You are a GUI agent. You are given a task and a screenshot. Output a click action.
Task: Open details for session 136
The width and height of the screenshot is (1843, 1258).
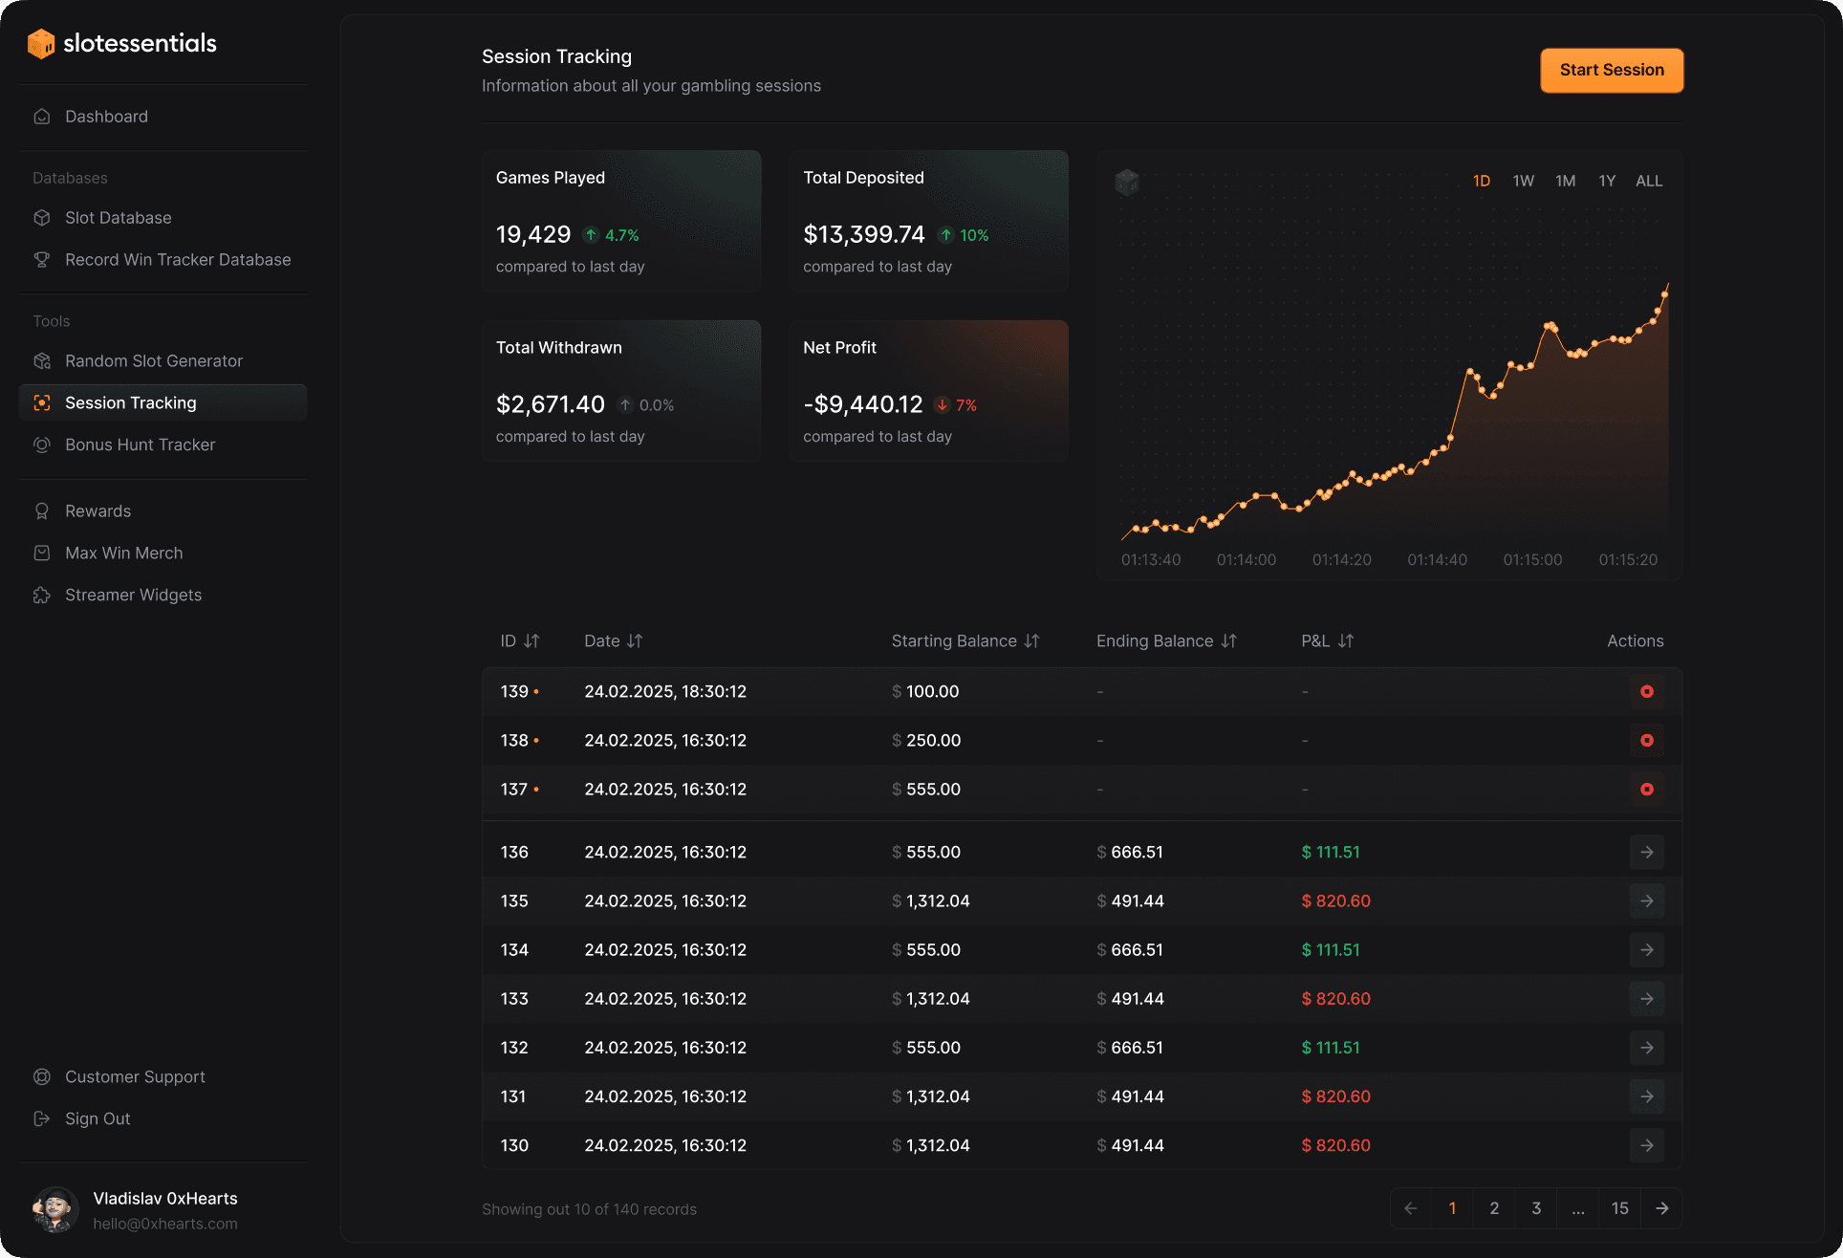pos(1646,852)
